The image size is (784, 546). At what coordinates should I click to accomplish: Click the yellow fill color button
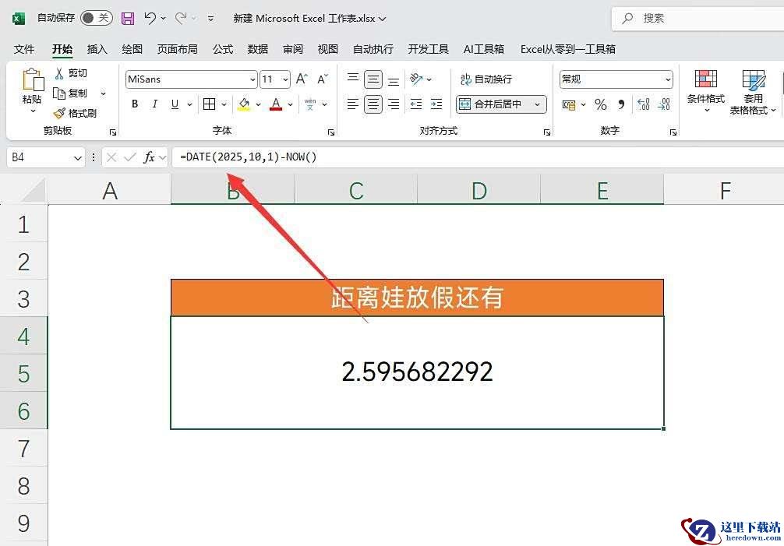click(244, 104)
